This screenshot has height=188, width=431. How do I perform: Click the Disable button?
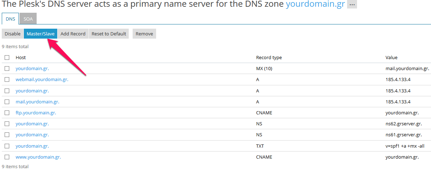tap(12, 34)
